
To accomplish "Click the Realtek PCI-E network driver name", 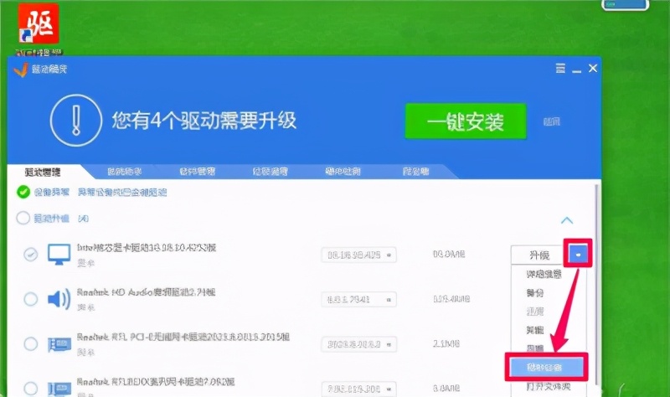I will click(x=183, y=337).
